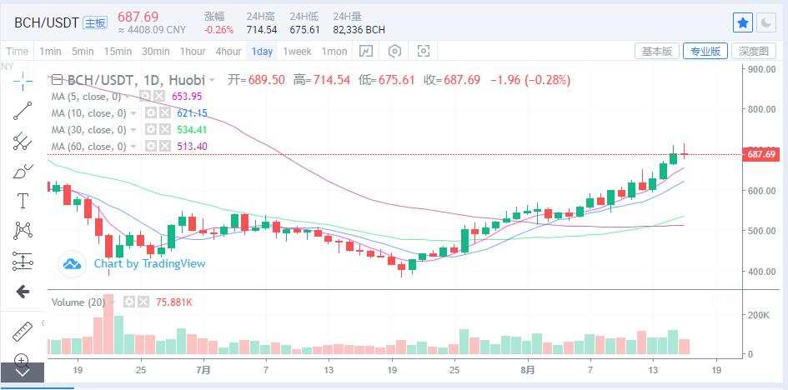Choose the pitchfork drawing tool

(x=23, y=142)
